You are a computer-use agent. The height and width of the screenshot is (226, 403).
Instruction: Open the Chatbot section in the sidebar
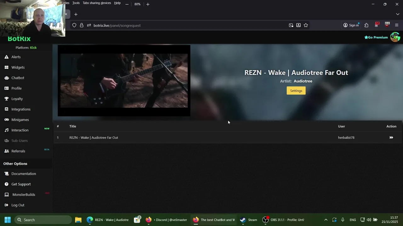pyautogui.click(x=18, y=78)
